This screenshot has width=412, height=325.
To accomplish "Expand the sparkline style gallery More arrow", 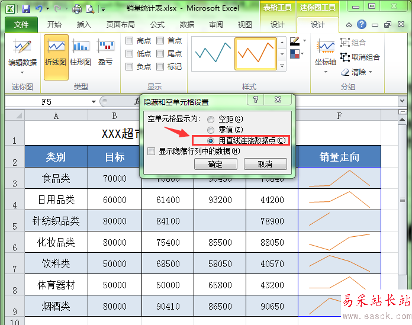I will [282, 66].
